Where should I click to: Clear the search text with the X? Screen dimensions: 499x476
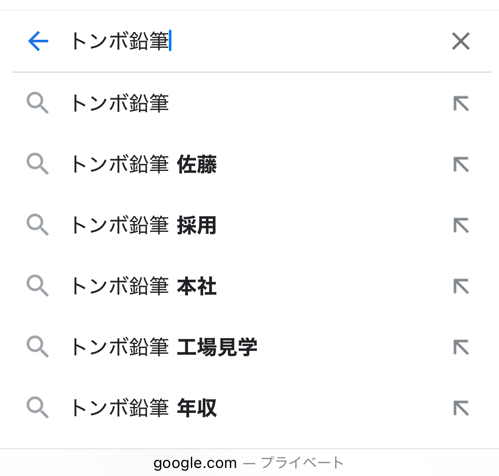[461, 41]
